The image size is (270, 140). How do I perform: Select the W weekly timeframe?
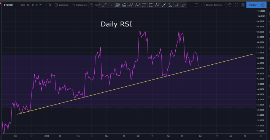pyautogui.click(x=40, y=5)
